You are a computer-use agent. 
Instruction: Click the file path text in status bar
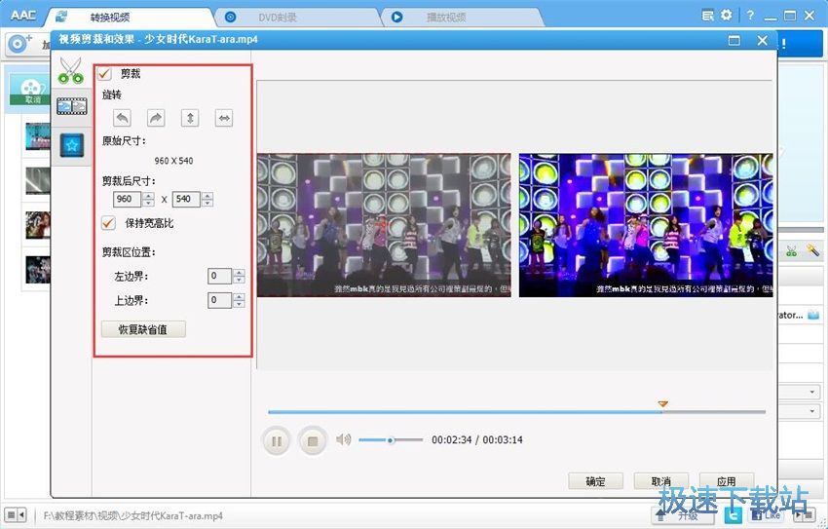133,515
